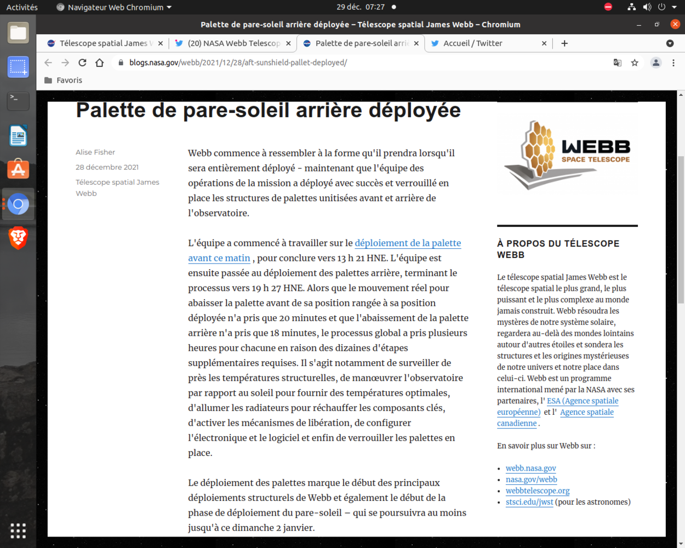Open Chromium's three-dot menu
The height and width of the screenshot is (548, 685).
[x=673, y=62]
